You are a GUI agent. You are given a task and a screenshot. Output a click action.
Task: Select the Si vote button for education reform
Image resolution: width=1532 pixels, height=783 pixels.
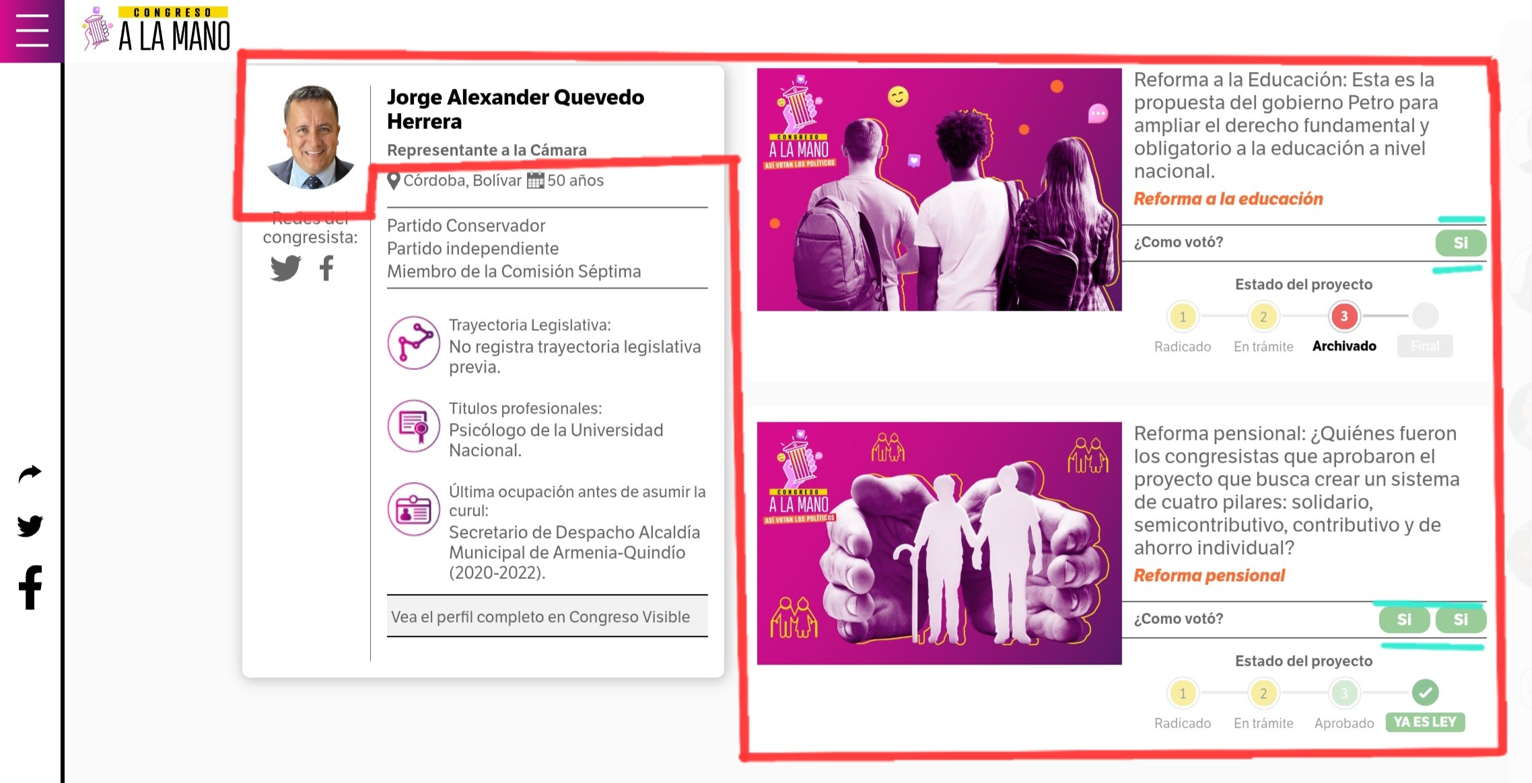coord(1460,243)
